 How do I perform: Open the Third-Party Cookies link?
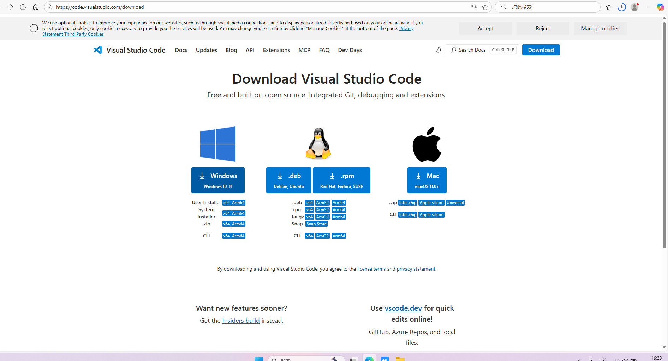click(84, 34)
